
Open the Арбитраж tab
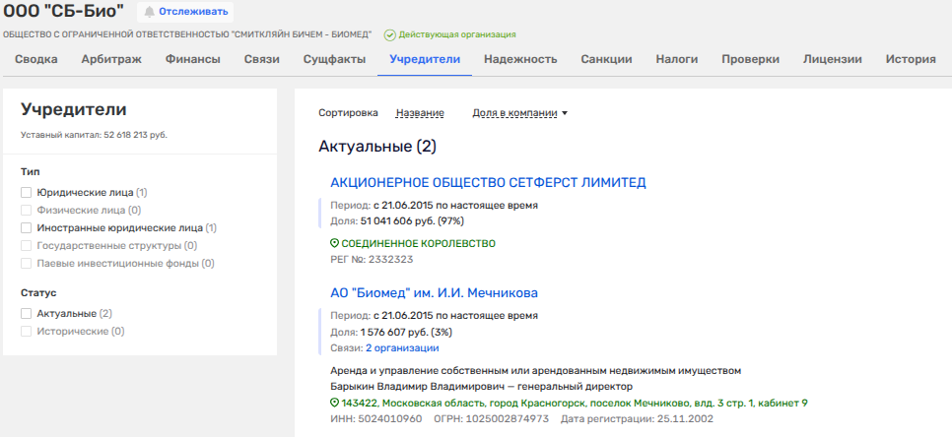click(111, 59)
